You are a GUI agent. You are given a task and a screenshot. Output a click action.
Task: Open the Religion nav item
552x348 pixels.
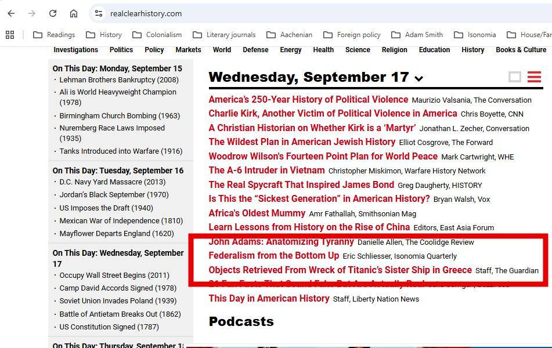(394, 50)
